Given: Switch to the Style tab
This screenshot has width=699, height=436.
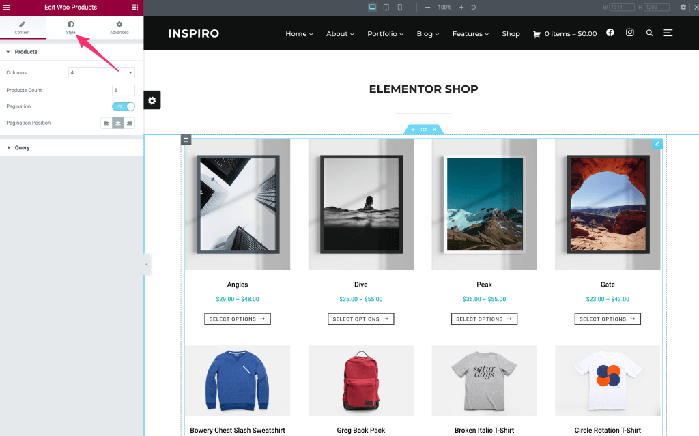Looking at the screenshot, I should [70, 27].
